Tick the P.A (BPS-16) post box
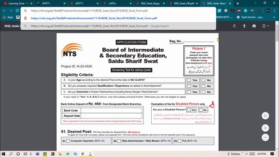Image resolution: width=279 pixels, height=157 pixels. pyautogui.click(x=180, y=141)
